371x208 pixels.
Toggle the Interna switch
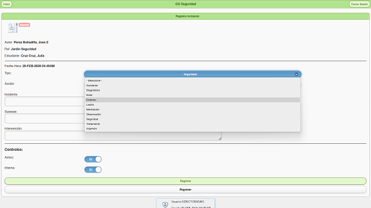pos(93,169)
